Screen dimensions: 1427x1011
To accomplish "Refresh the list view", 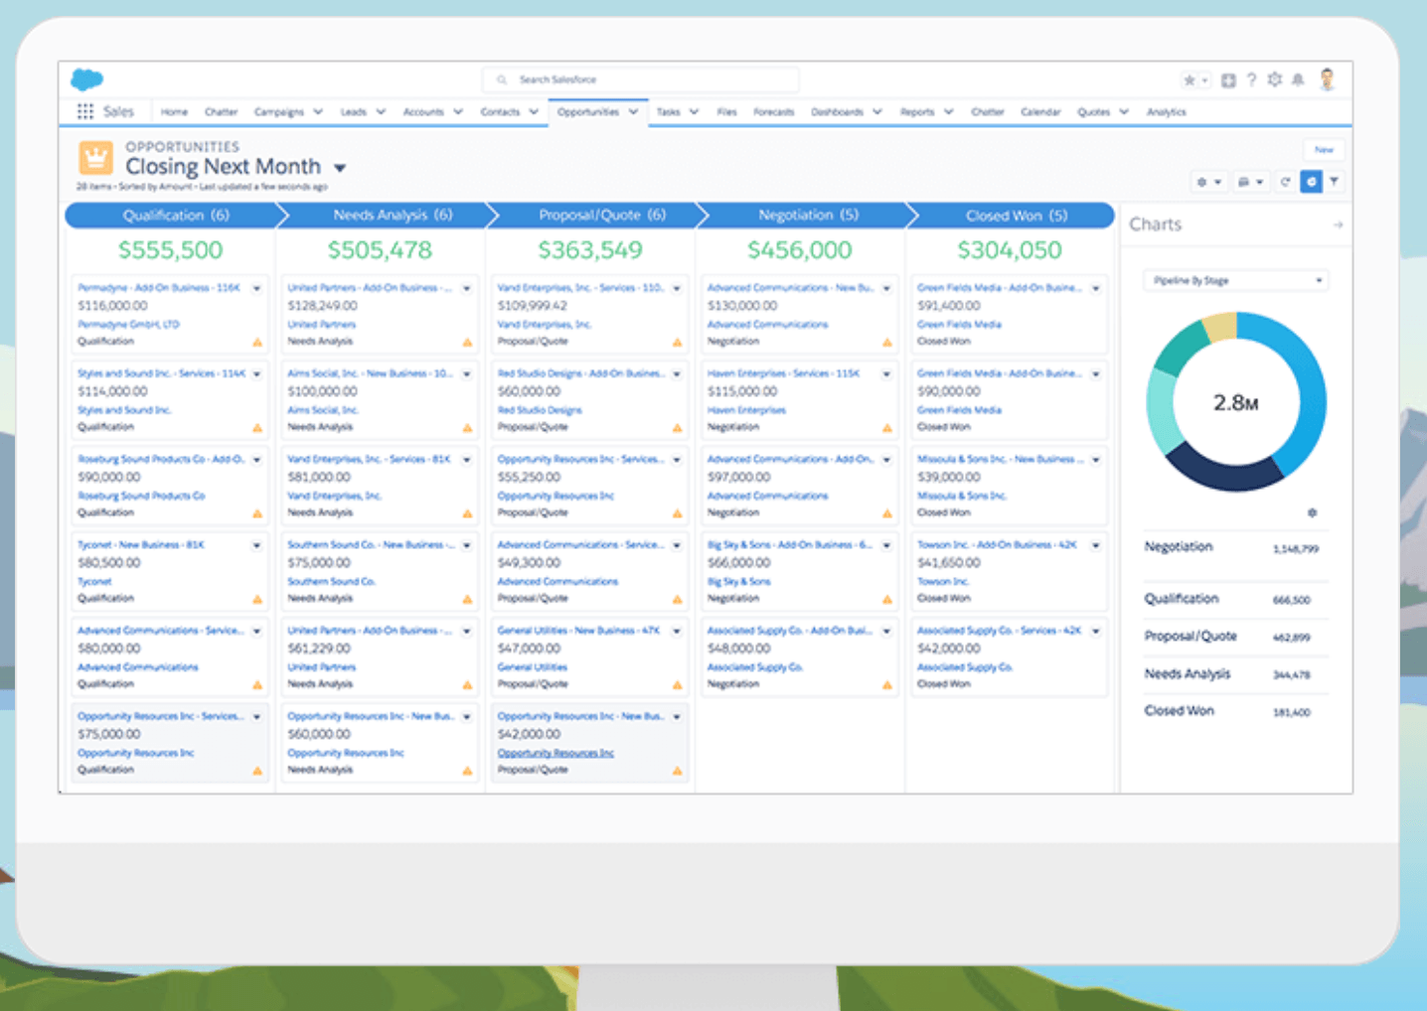I will pos(1285,182).
